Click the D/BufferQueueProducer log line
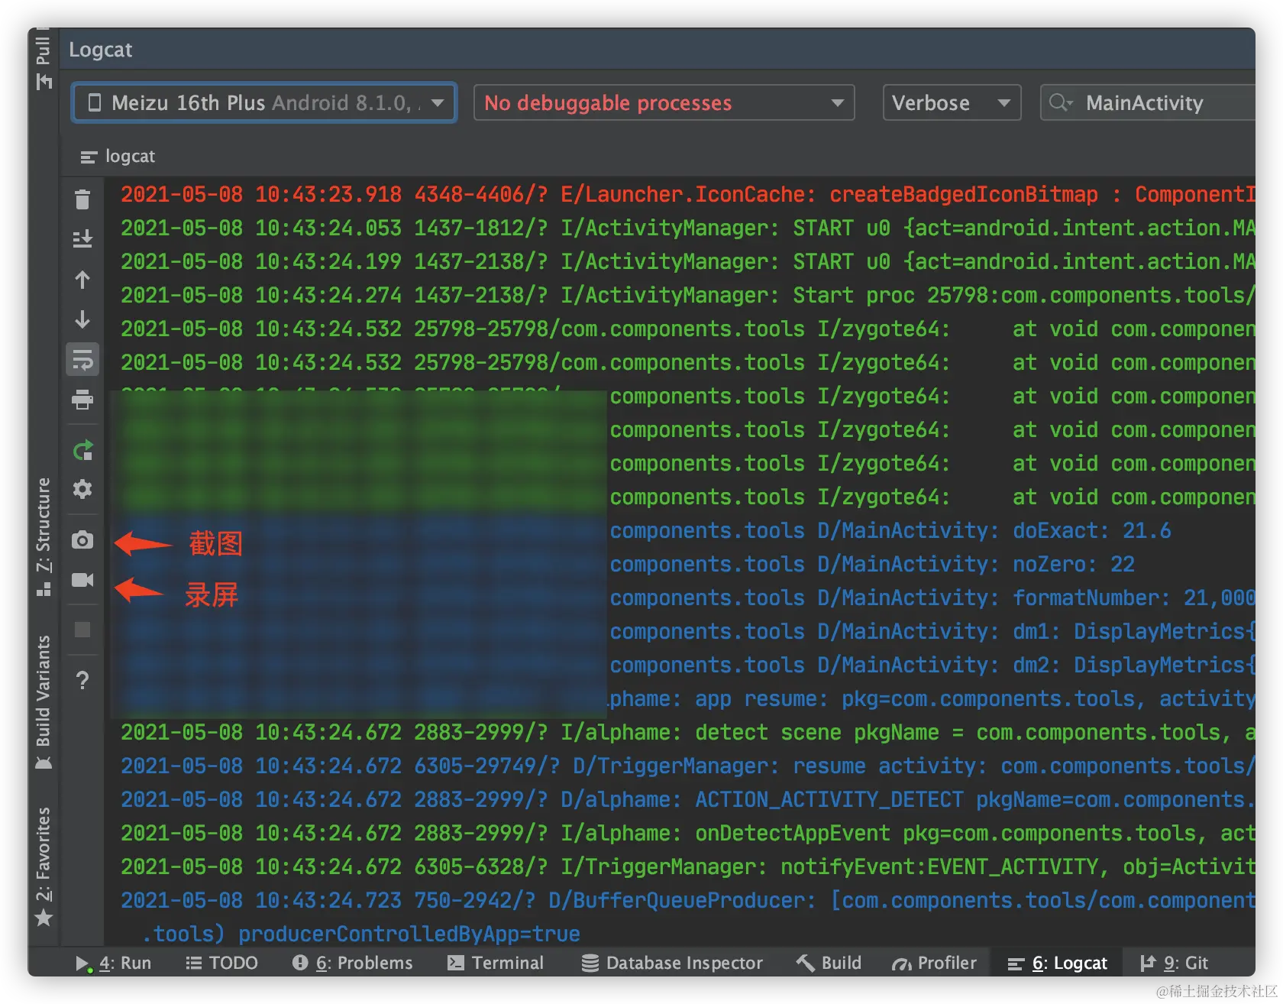This screenshot has height=1004, width=1283. click(687, 900)
